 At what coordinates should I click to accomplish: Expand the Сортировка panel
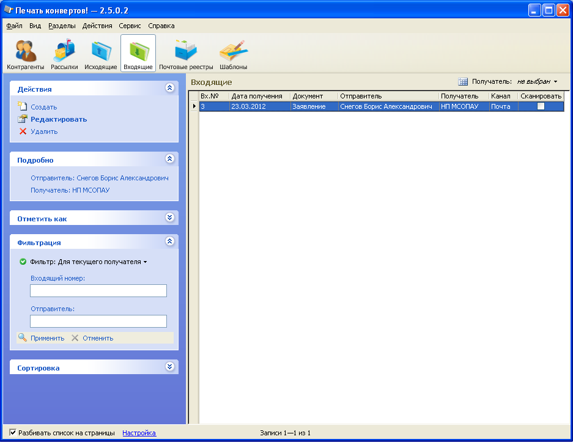(170, 367)
